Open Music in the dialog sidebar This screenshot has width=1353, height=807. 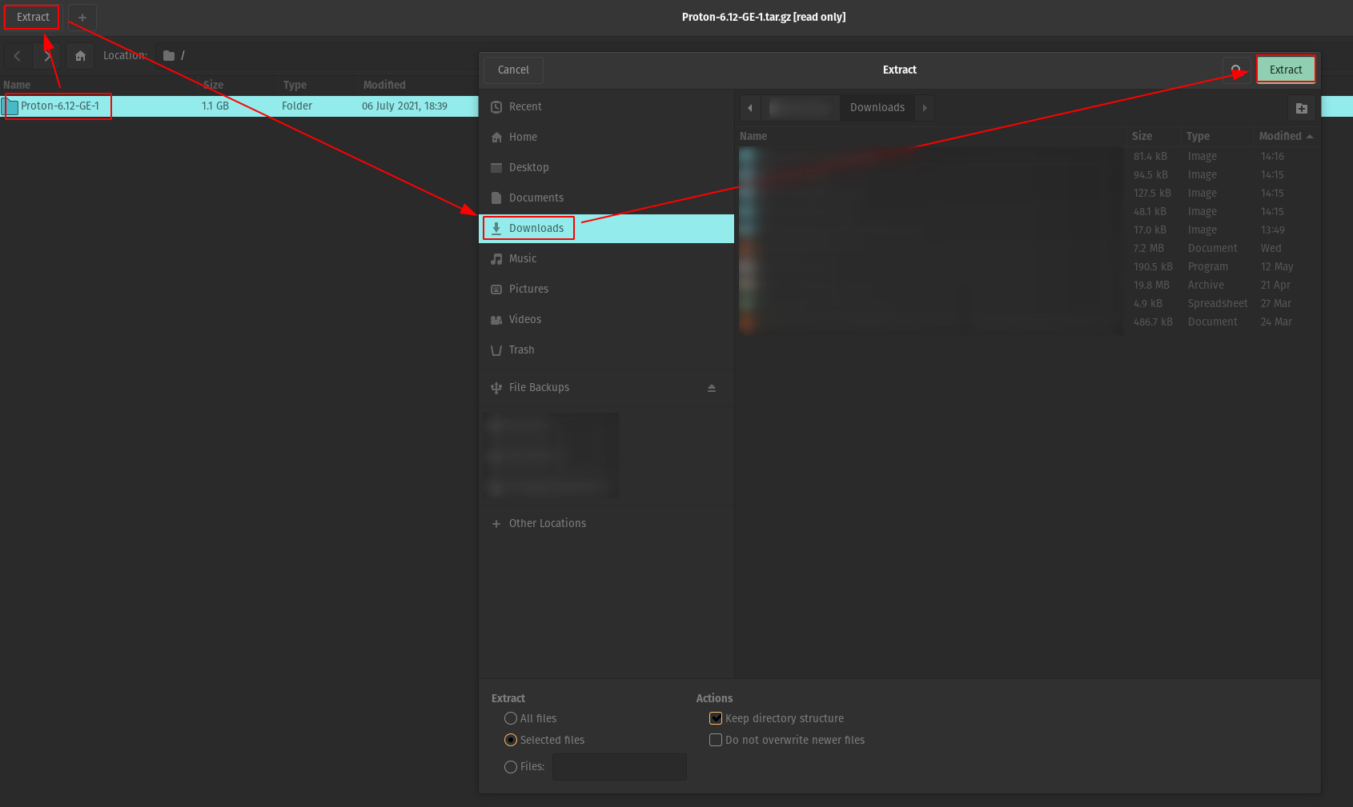(606, 258)
